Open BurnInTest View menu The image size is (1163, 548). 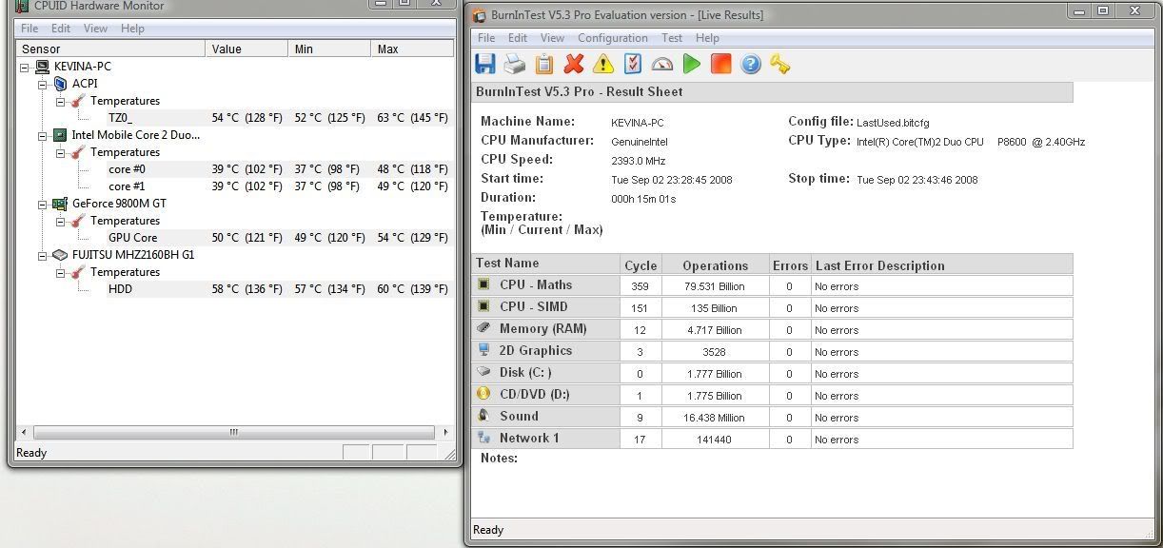point(553,38)
